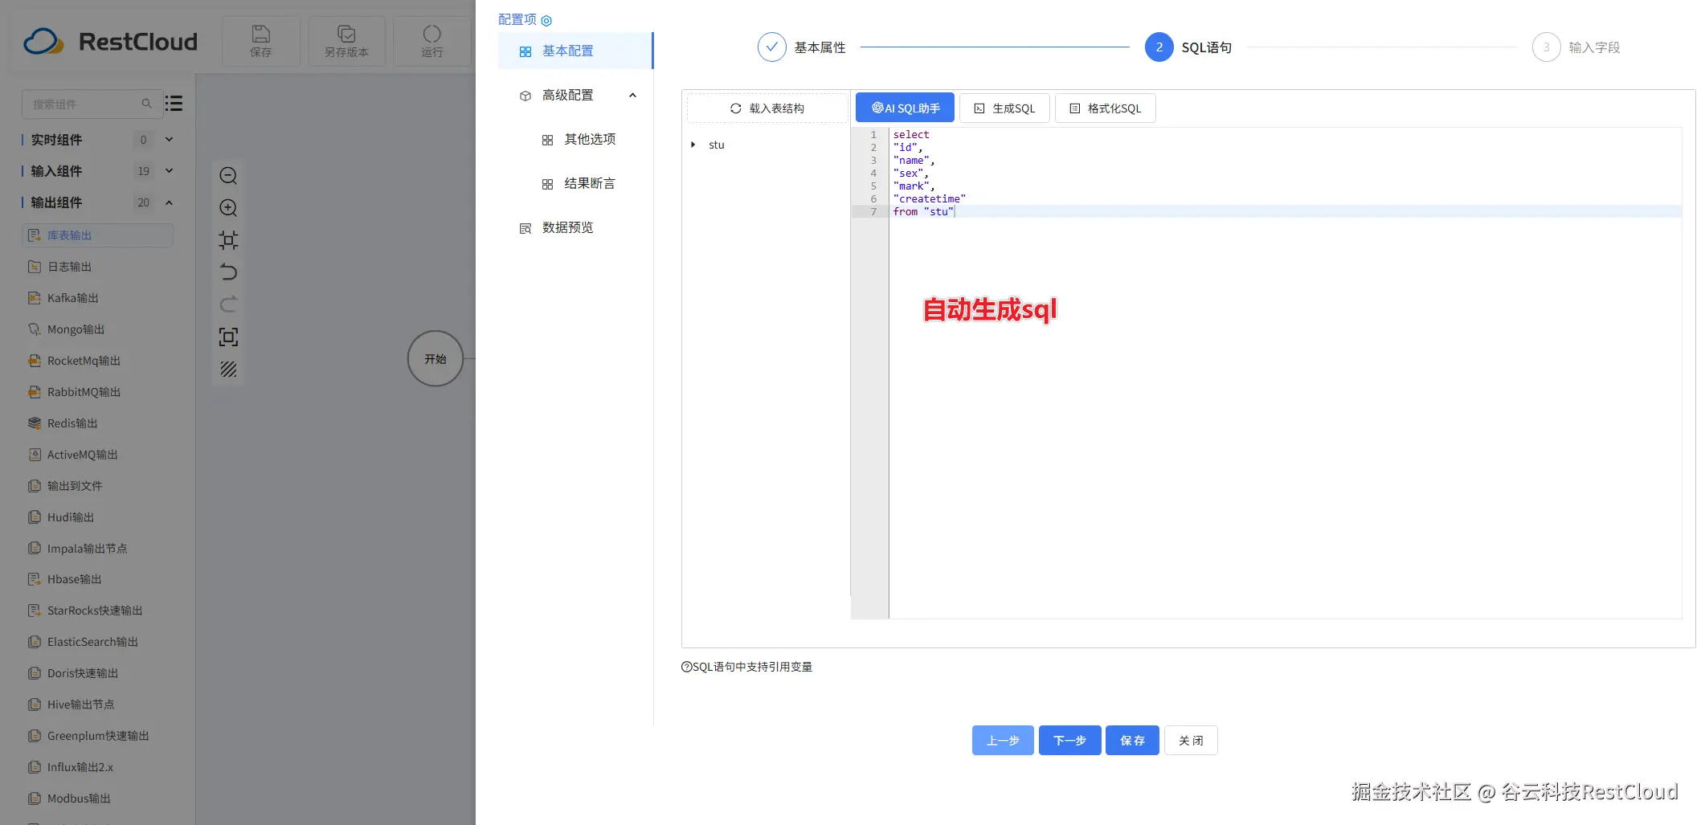1701x825 pixels.
Task: Select the 保存 icon in the top toolbar
Action: [260, 40]
